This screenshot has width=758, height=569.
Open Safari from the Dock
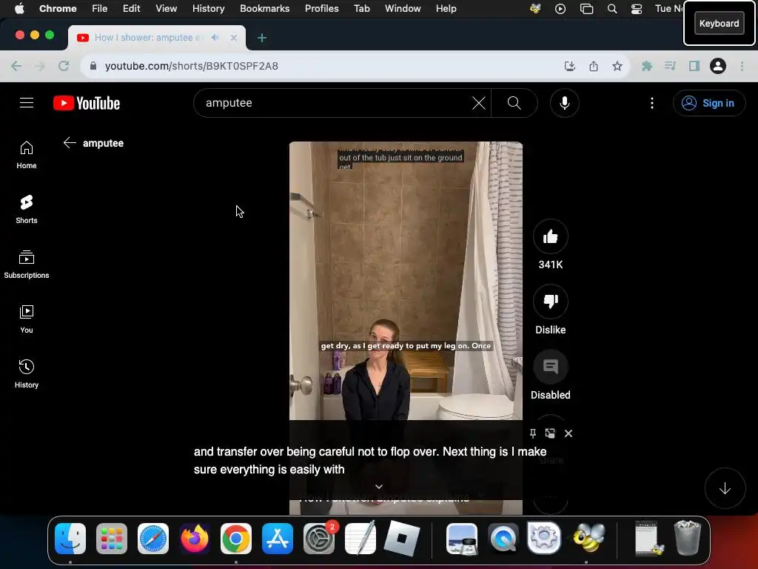pyautogui.click(x=153, y=539)
